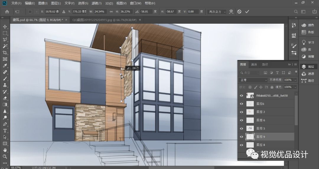The width and height of the screenshot is (319, 169).
Task: Commit the transform with the checkmark
Action: [247, 12]
